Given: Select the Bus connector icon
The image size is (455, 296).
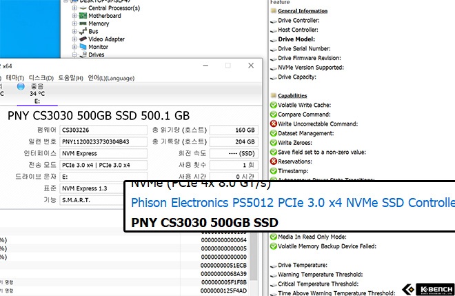Looking at the screenshot, I should pos(83,31).
